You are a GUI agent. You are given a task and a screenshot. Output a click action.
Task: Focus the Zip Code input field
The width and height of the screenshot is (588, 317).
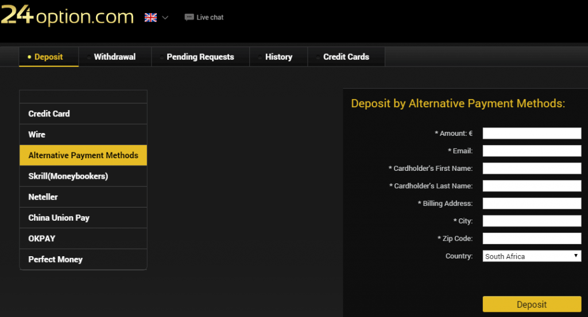(532, 238)
